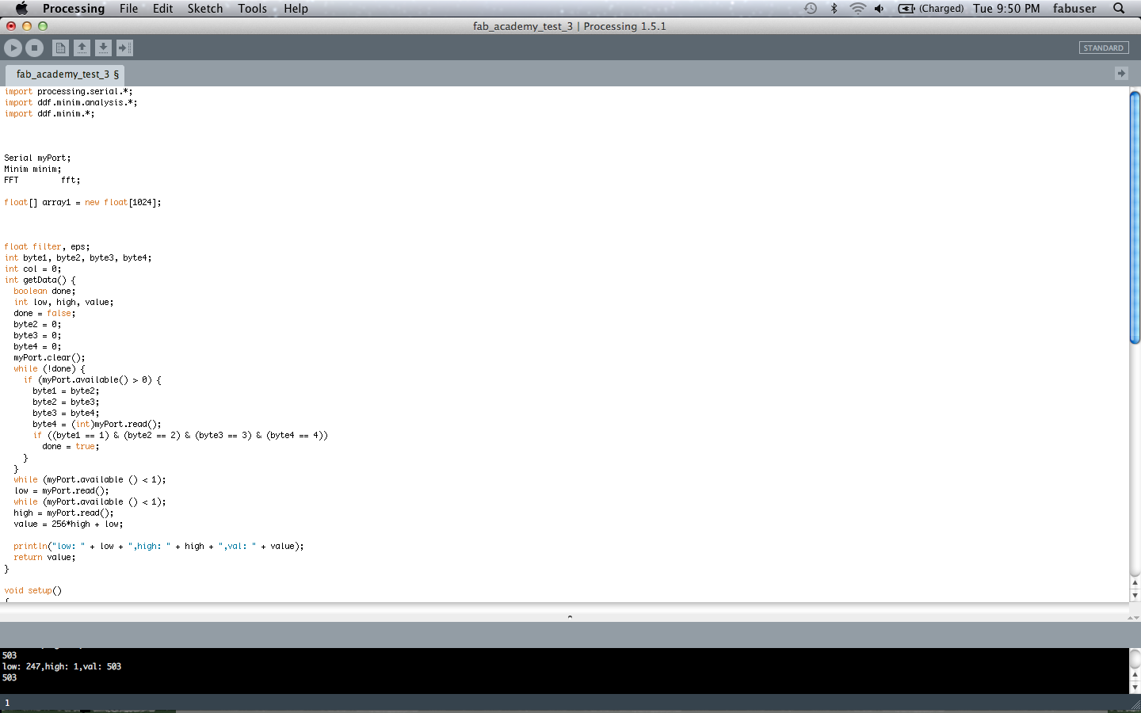Screen dimensions: 1141x713
Task: Click the code editor vertical scrollbar thumb
Action: (1135, 218)
